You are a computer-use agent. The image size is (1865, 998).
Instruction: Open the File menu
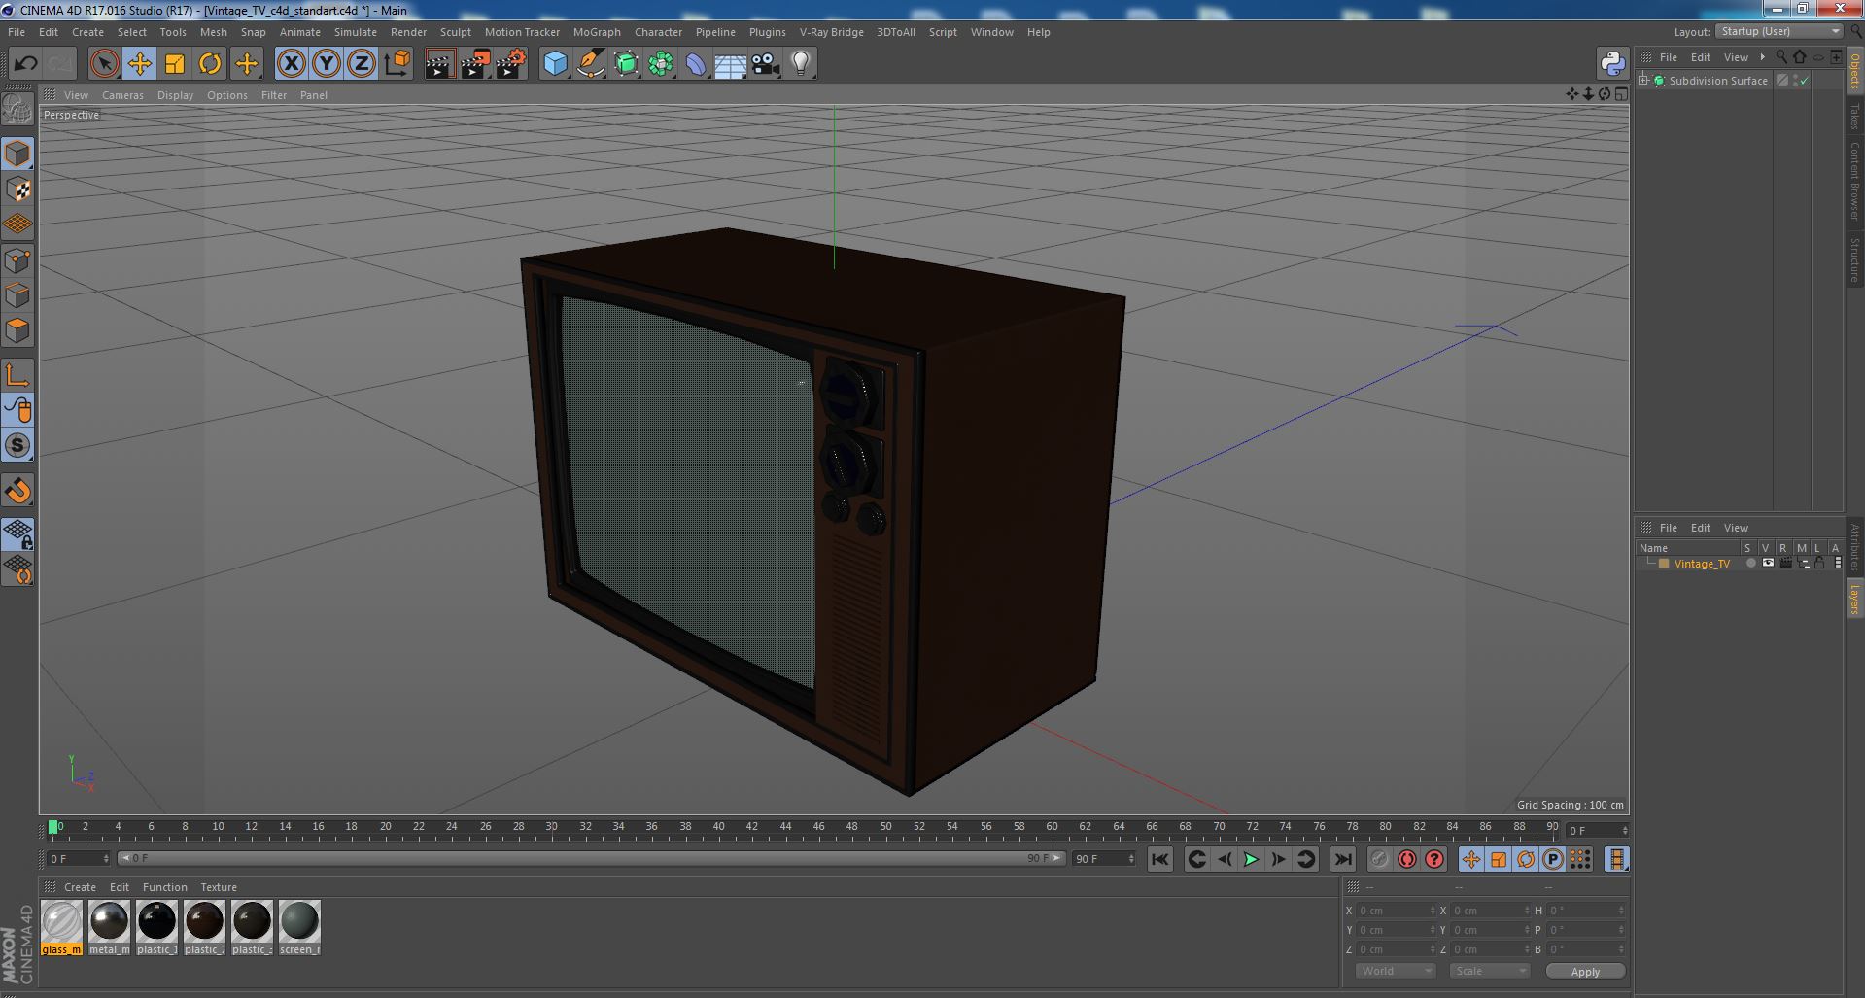click(17, 32)
